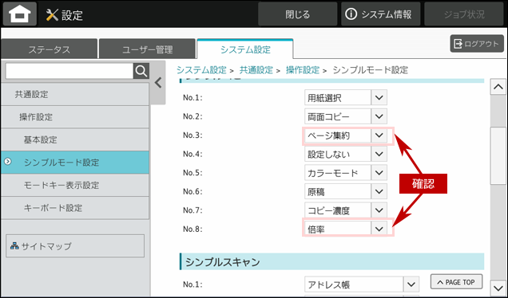Open No.8 倍率 dropdown
The height and width of the screenshot is (298, 508).
click(346, 229)
